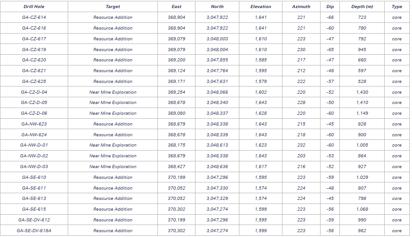This screenshot has width=412, height=238.
Task: Select the North column header
Action: point(217,7)
